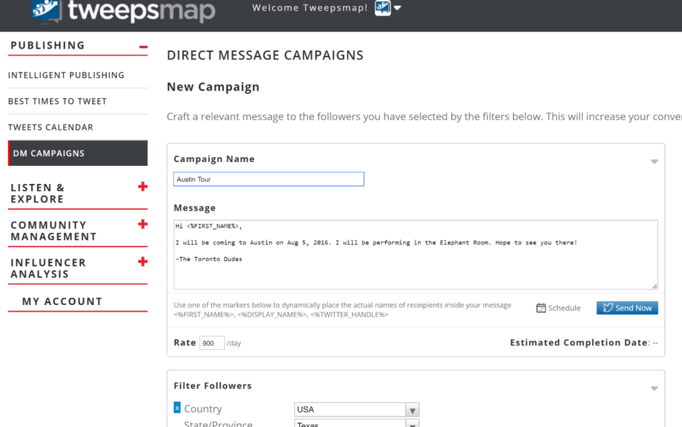Go to Best Times to Tweet
Screen dimensions: 682x427
(x=57, y=101)
